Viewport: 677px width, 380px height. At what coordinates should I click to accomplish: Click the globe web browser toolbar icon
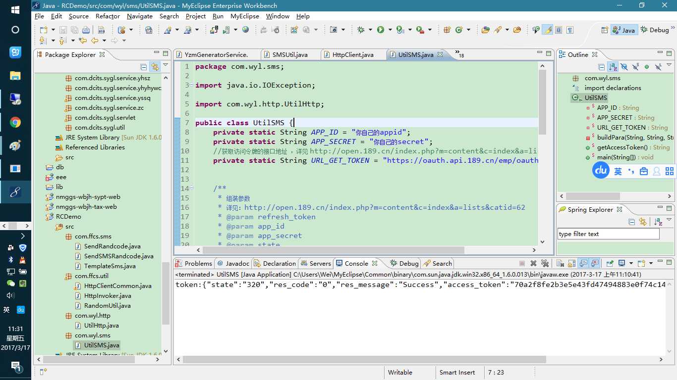(246, 30)
